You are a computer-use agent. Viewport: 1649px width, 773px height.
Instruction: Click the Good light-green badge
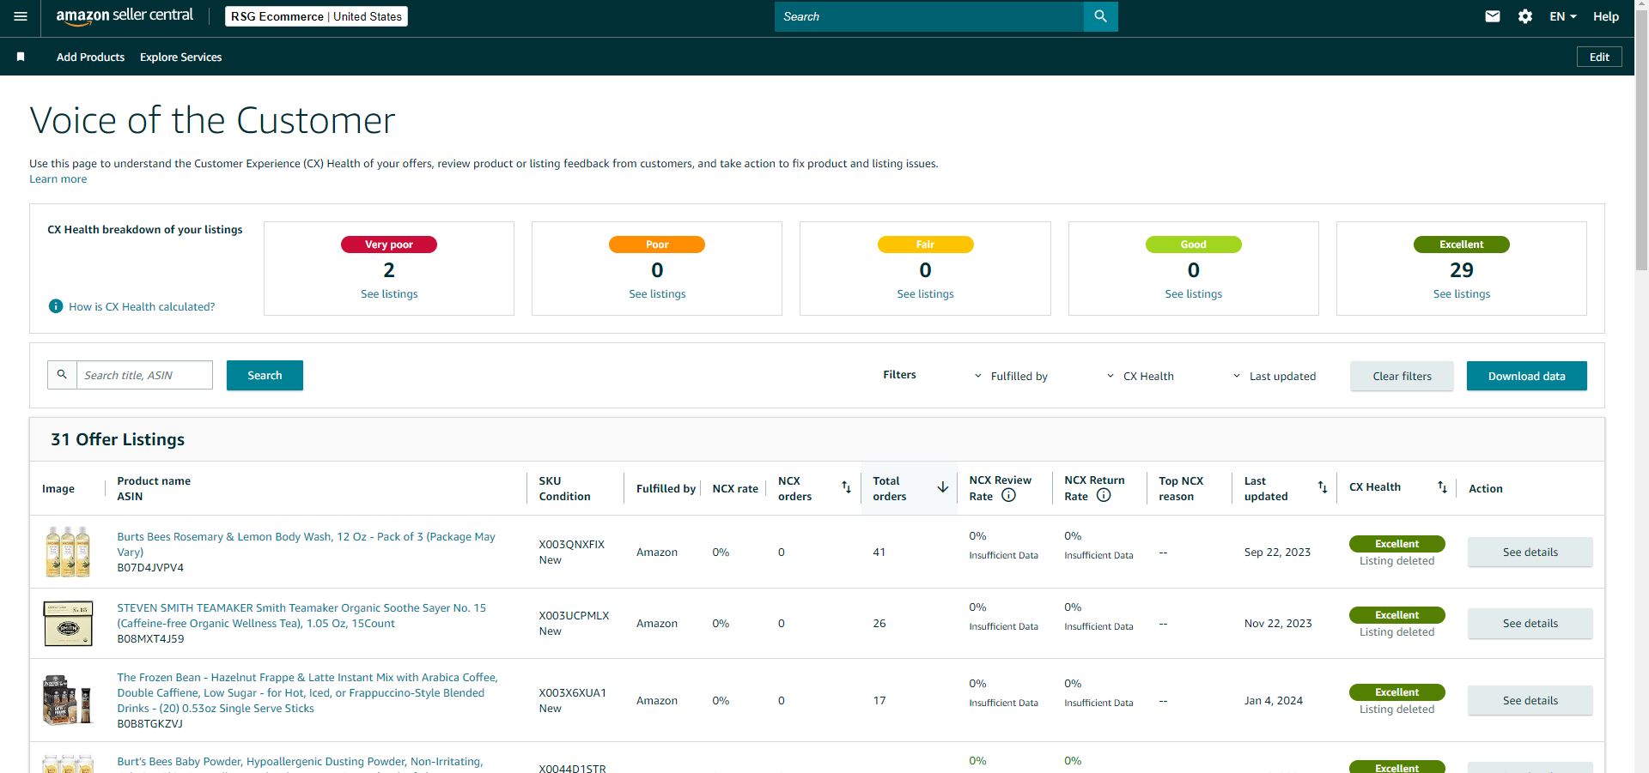(1193, 245)
